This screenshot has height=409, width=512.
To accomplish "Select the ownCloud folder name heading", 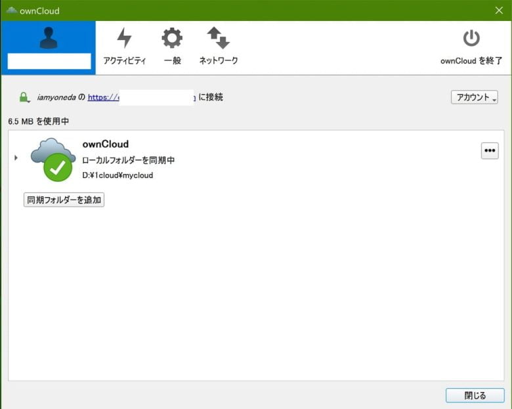I will pos(106,144).
